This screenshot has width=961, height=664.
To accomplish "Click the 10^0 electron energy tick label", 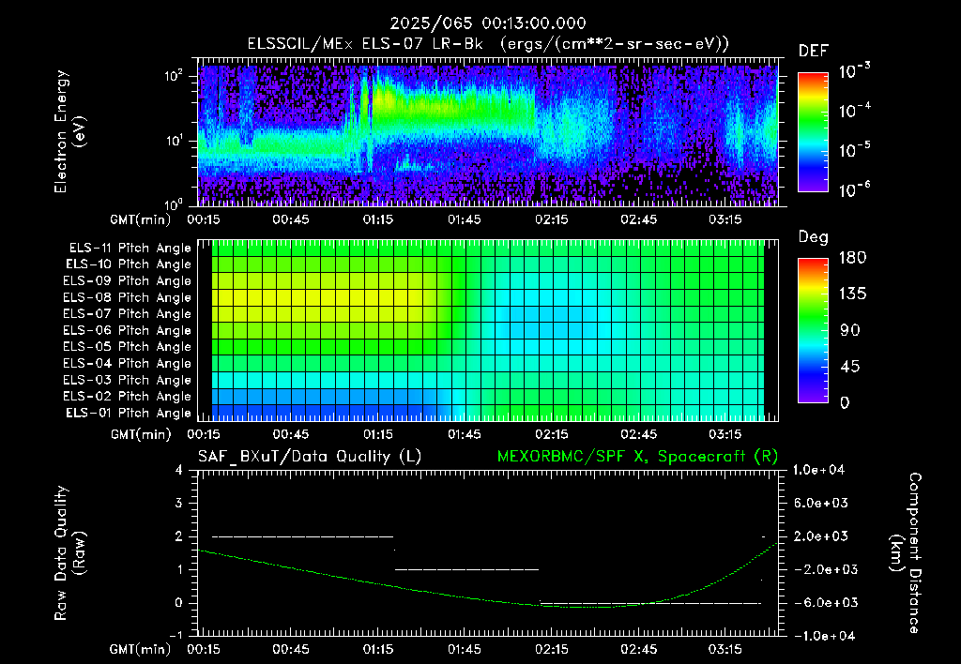I will click(174, 204).
